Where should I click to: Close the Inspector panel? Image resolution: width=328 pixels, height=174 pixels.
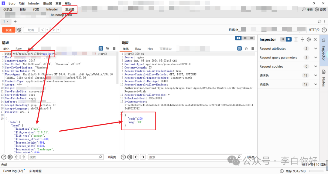(x=315, y=39)
